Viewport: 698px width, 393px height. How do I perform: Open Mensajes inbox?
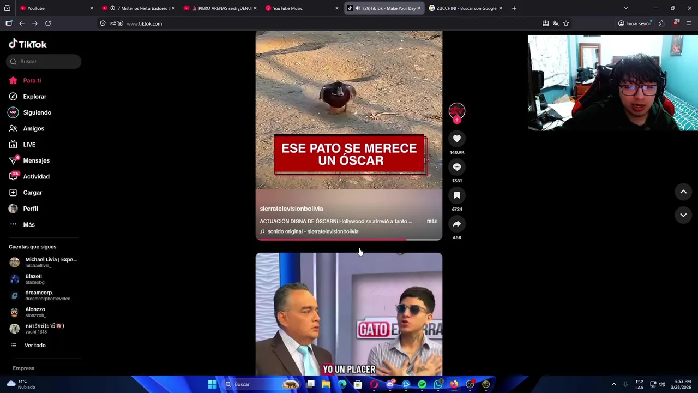point(28,160)
